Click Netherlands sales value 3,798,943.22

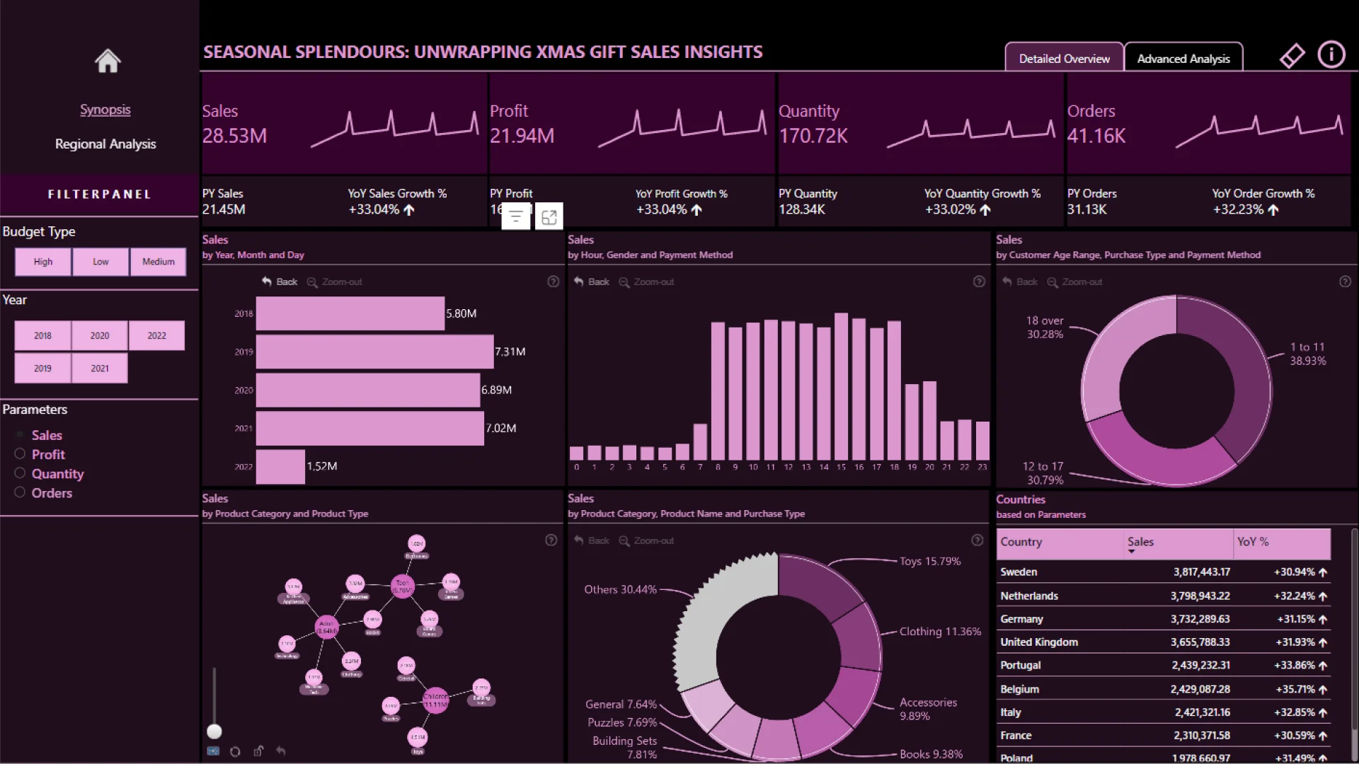coord(1200,596)
